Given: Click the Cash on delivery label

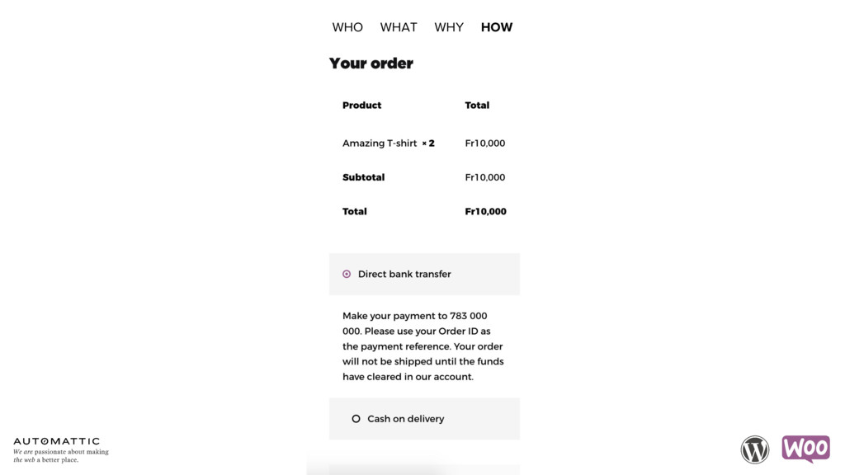Looking at the screenshot, I should click(x=406, y=418).
